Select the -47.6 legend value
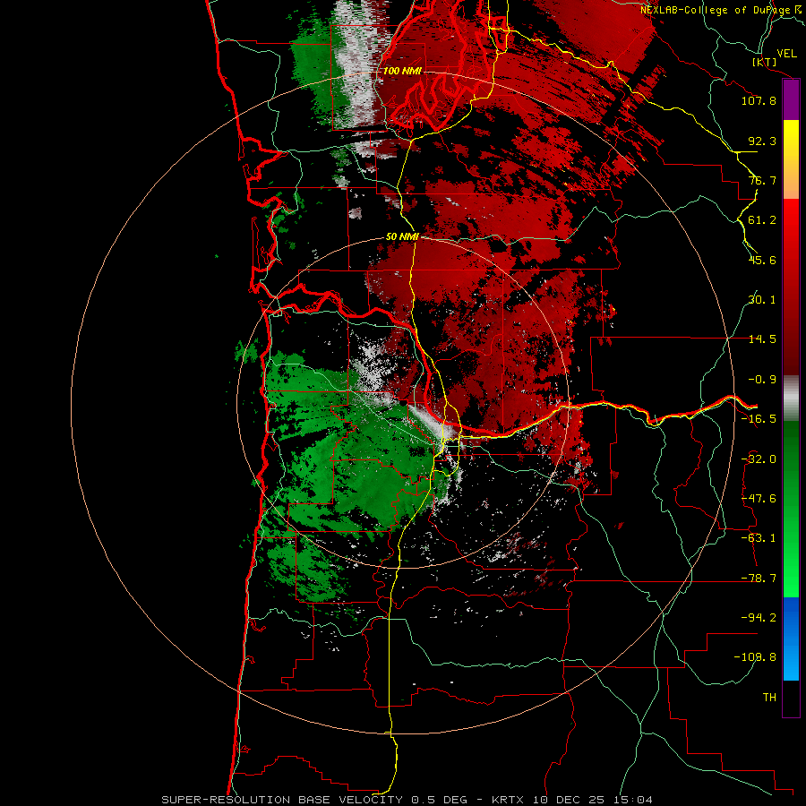This screenshot has height=806, width=806. (x=759, y=499)
